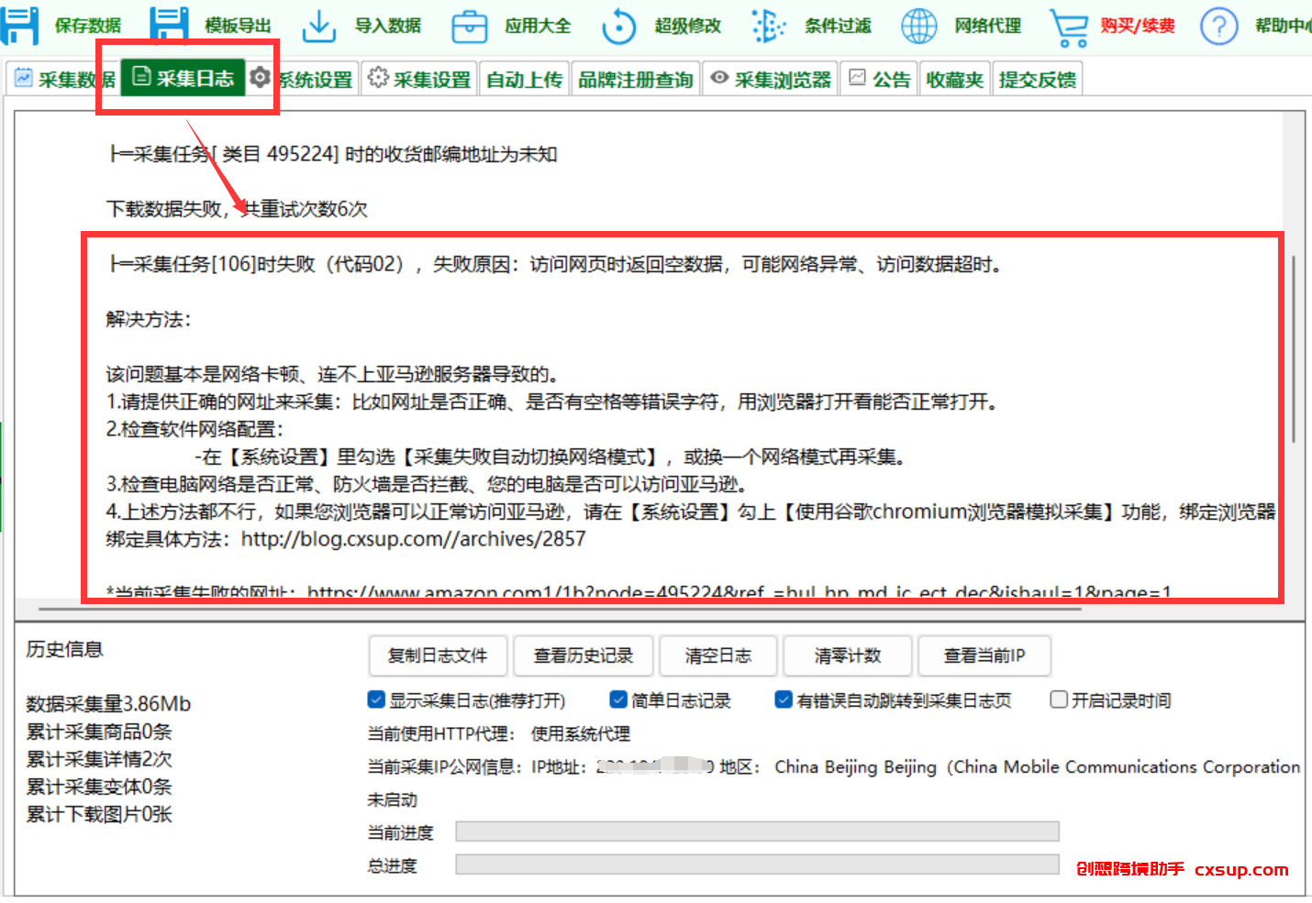Click log line '2.检查软件网络配置:'

point(195,429)
